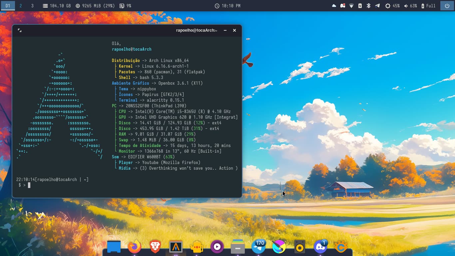
Task: Open the purple media player dock icon
Action: coord(217,247)
